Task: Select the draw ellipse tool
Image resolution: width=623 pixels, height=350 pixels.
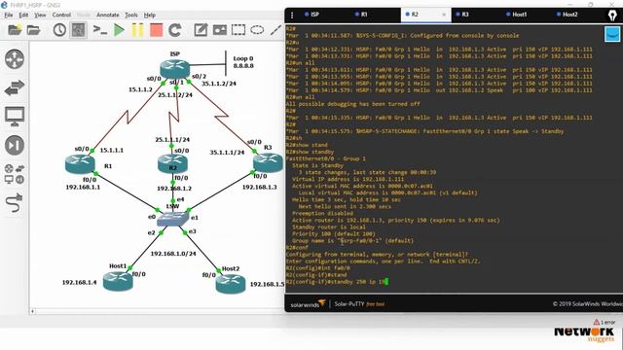Action: click(x=257, y=30)
